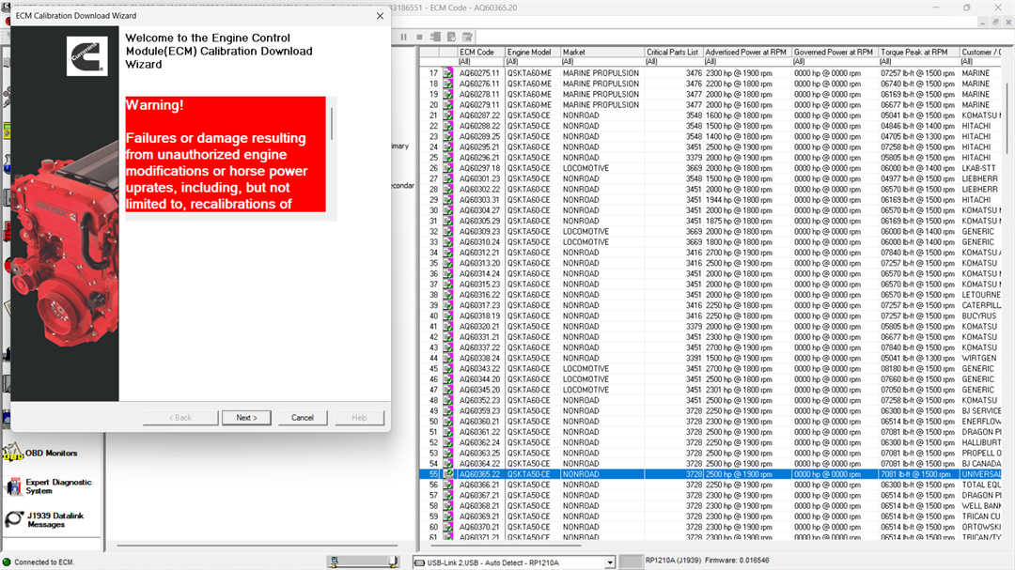
Task: Close the ECM Calibration Download Wizard dialog
Action: 380,16
